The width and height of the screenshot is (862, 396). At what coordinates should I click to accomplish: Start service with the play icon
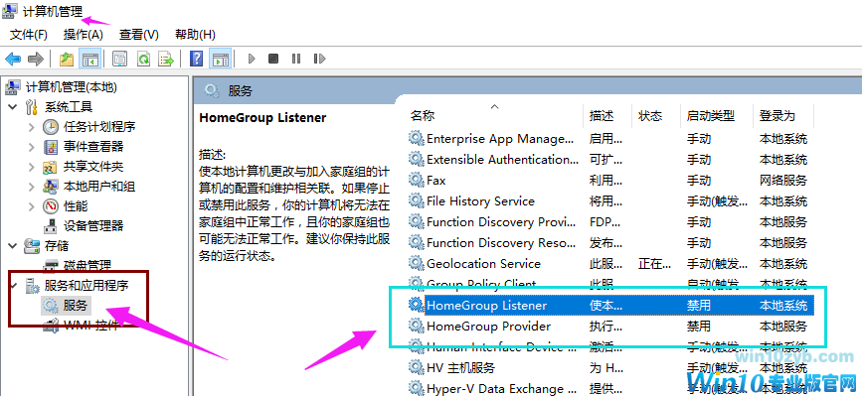click(x=252, y=59)
